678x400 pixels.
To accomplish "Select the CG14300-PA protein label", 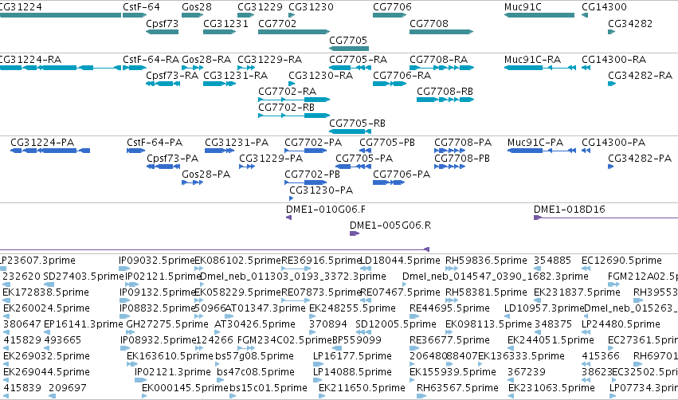I will click(613, 143).
